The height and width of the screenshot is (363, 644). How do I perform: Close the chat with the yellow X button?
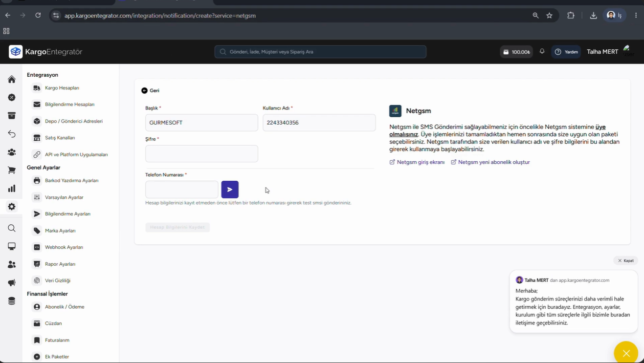coord(626,353)
